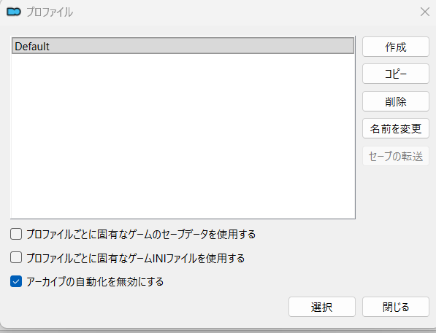
Task: Click the Mod Organizer icon in title bar
Action: [x=14, y=12]
